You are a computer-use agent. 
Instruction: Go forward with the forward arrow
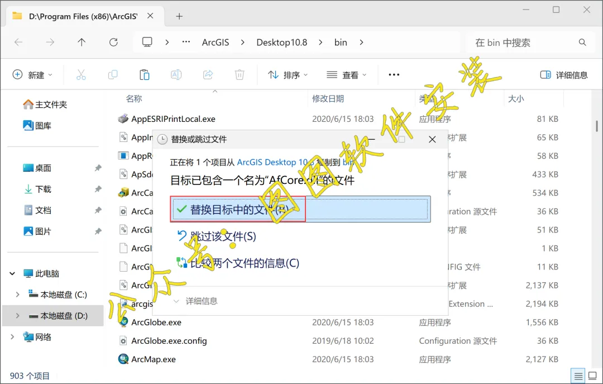point(50,42)
